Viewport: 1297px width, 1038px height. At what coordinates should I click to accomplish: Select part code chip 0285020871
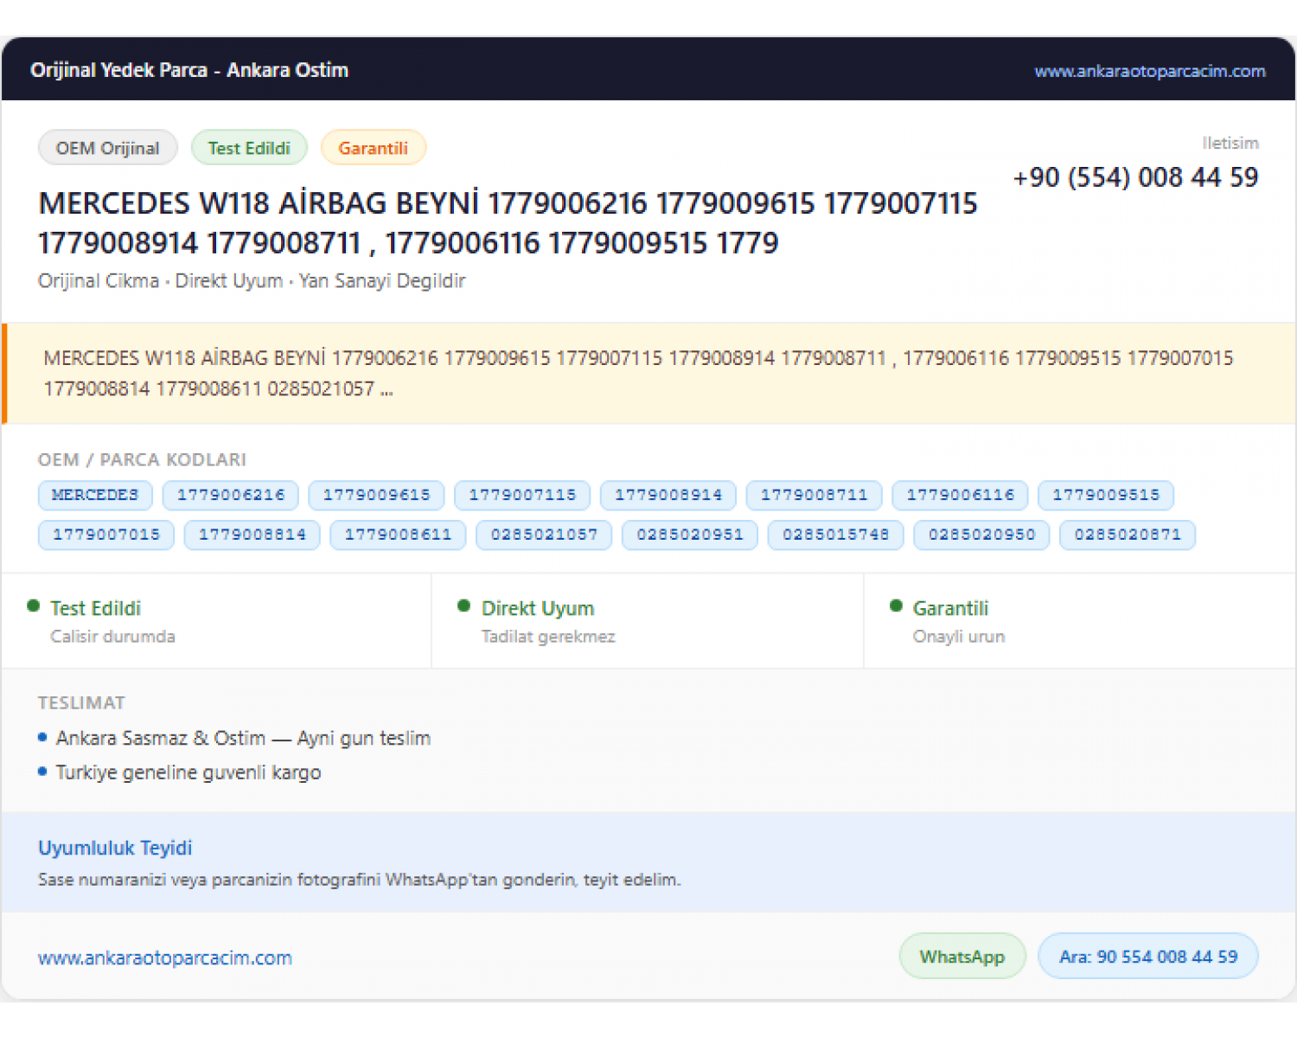coord(1128,535)
